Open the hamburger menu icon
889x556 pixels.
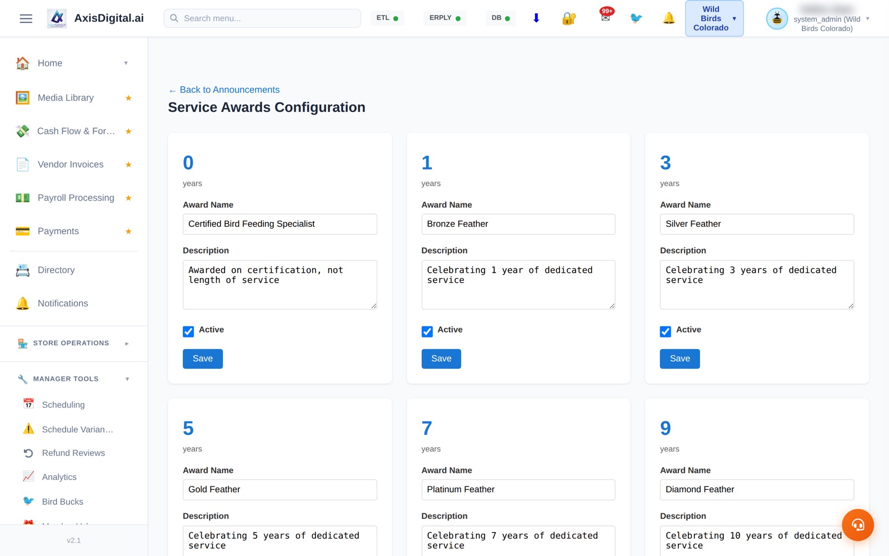26,18
